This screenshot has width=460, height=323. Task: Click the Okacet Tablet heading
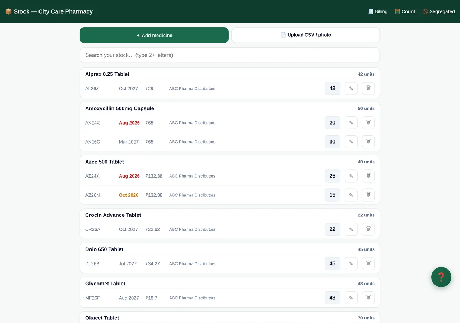pos(102,318)
